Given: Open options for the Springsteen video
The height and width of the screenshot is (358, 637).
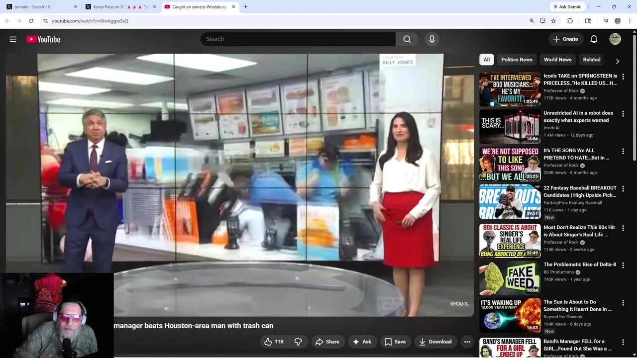Looking at the screenshot, I should pos(623,77).
